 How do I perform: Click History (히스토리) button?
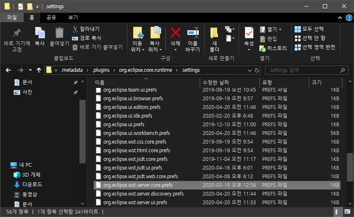pos(273,48)
